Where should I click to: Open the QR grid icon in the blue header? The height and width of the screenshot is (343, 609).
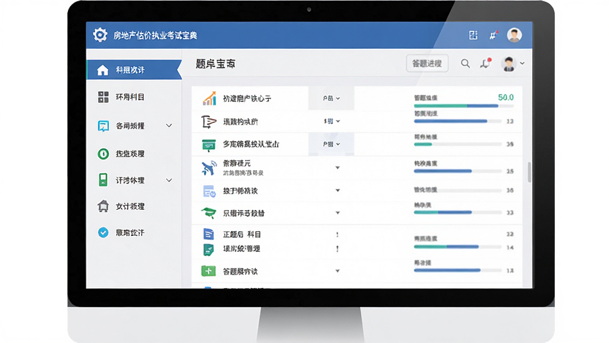473,35
